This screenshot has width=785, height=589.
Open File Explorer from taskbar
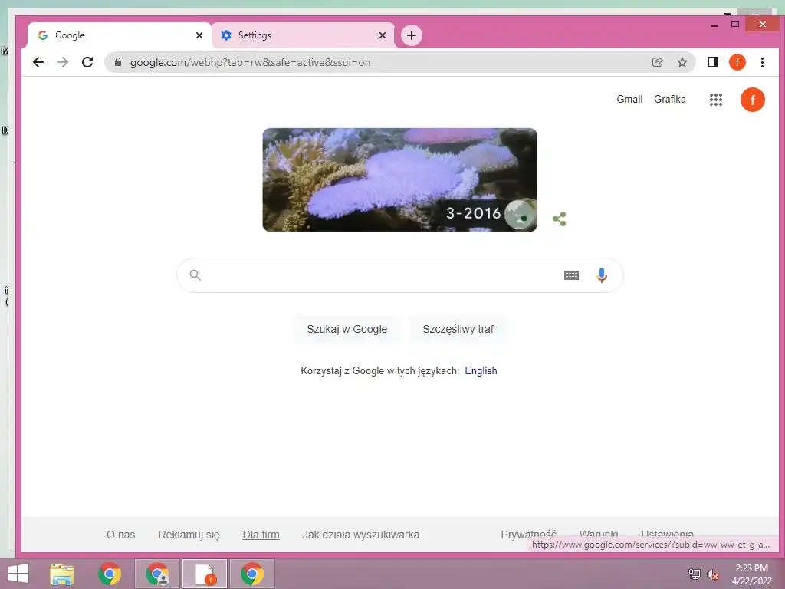pyautogui.click(x=61, y=574)
